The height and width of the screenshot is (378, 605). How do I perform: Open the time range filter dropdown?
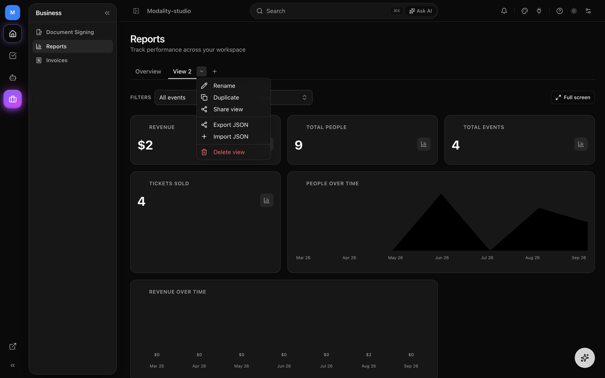tap(292, 98)
